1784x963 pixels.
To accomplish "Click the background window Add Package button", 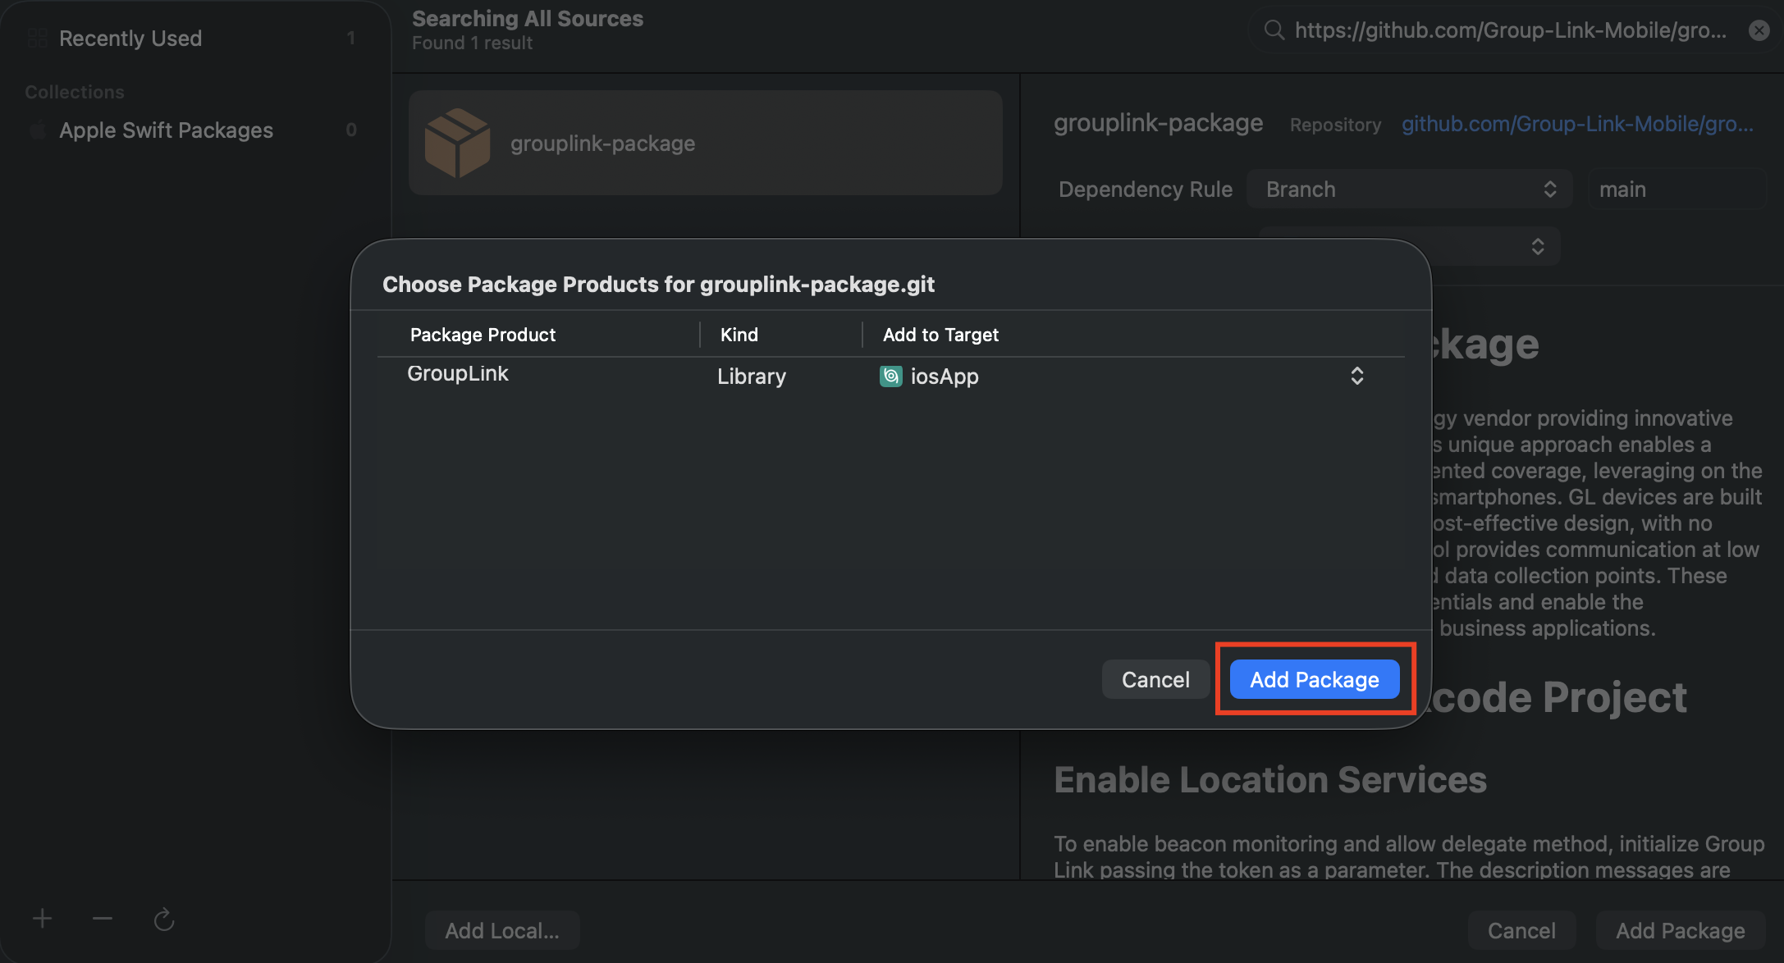I will [1681, 930].
